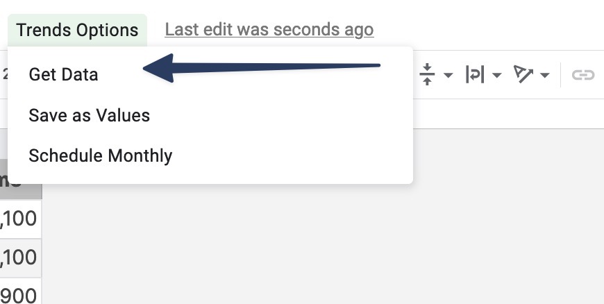Expand the text wrapping dropdown arrow
Viewport: 604px width, 304px height.
pos(497,75)
